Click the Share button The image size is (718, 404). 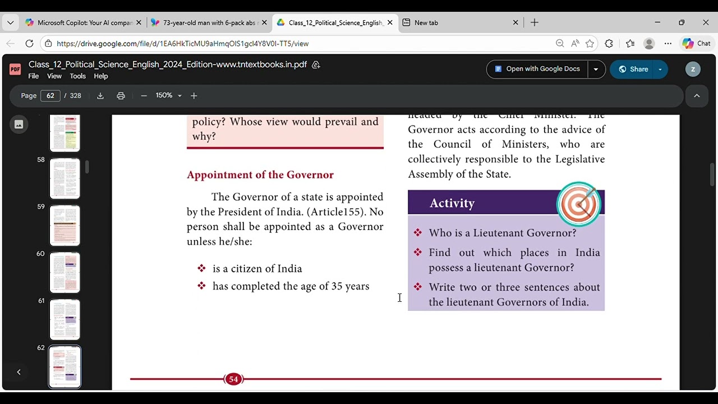pos(633,69)
